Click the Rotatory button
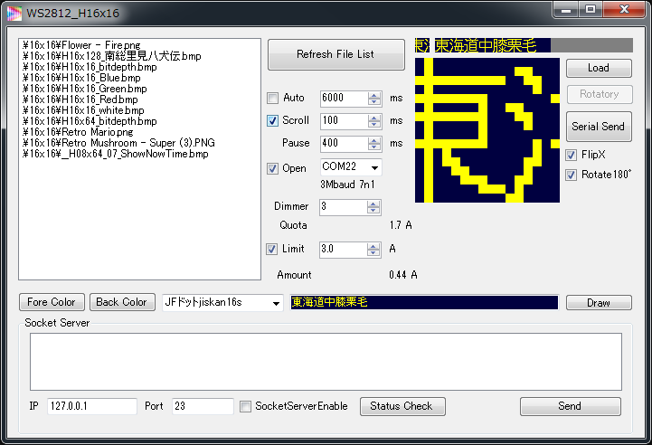The width and height of the screenshot is (652, 445). click(x=600, y=94)
